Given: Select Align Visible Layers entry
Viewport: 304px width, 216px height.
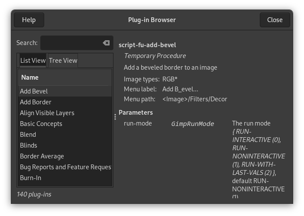Looking at the screenshot, I should [47, 113].
